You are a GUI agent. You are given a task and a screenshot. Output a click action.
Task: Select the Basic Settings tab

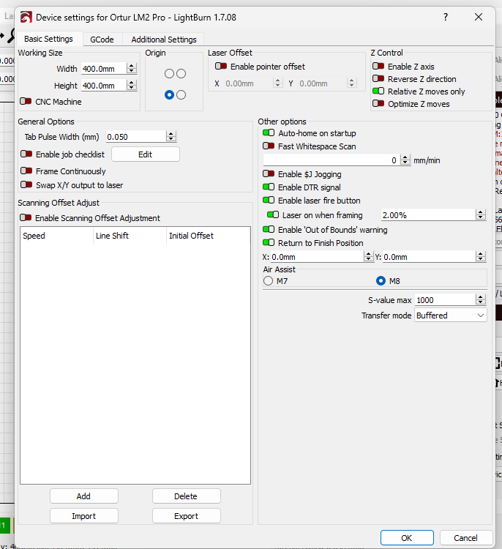click(48, 39)
